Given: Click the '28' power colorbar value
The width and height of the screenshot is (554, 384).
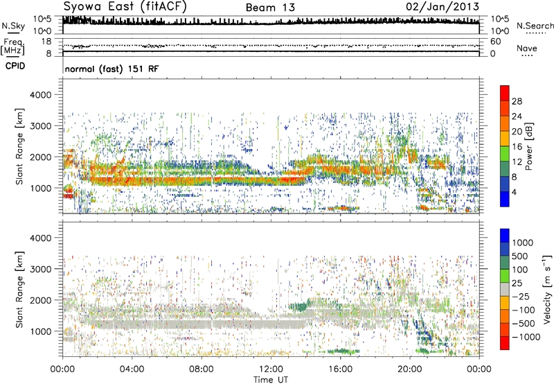Looking at the screenshot, I should pyautogui.click(x=517, y=101).
